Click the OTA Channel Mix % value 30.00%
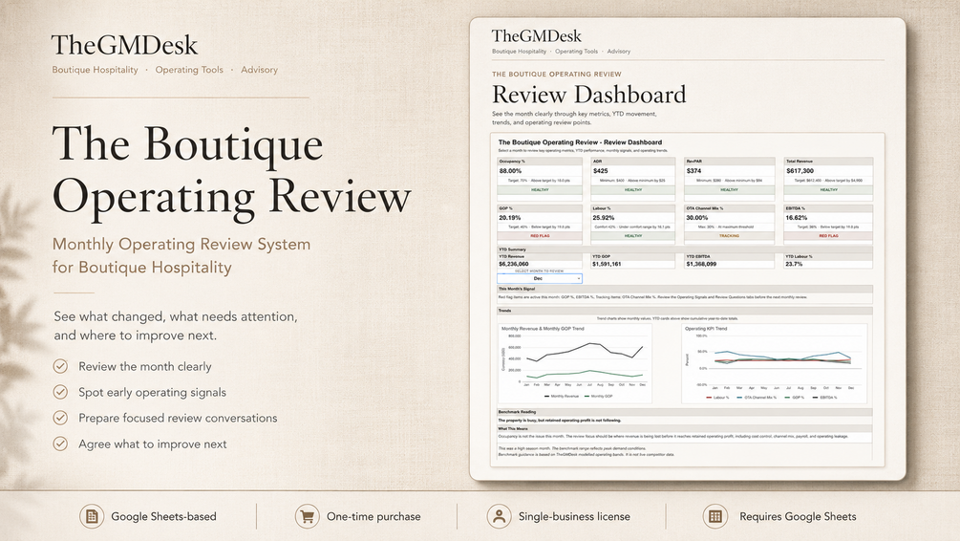The image size is (960, 541). pyautogui.click(x=697, y=218)
